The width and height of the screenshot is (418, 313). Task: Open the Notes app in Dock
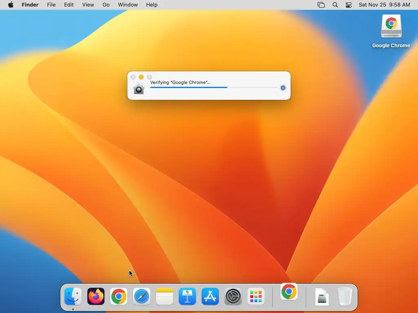coord(165,296)
